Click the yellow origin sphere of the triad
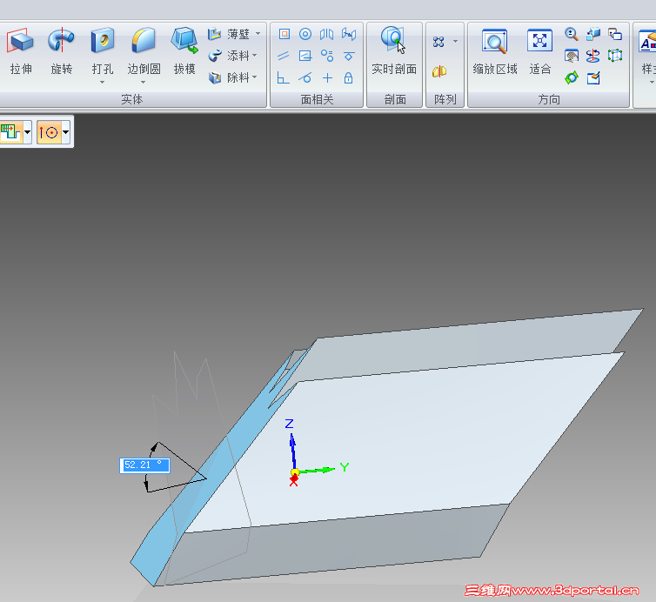 [x=295, y=472]
